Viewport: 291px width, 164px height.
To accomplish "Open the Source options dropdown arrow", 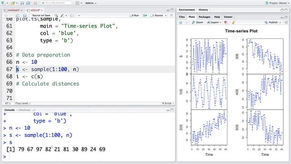I will point(166,15).
